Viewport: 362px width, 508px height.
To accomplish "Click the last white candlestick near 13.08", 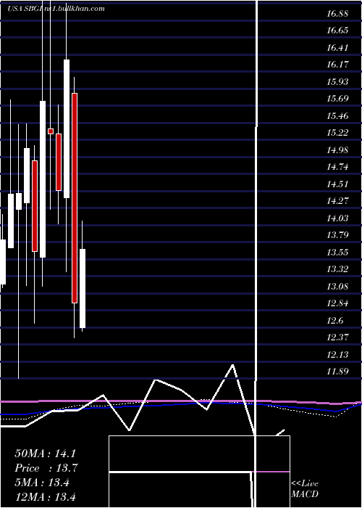I will (x=83, y=288).
